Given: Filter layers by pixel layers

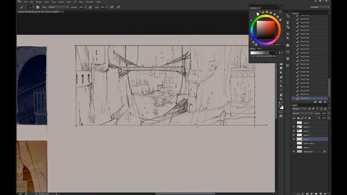Looking at the screenshot, I should (310, 109).
